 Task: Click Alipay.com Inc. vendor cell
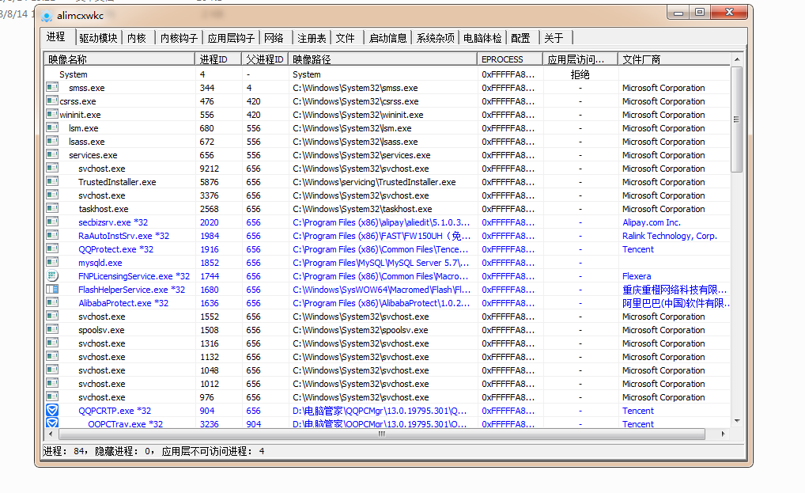point(651,222)
